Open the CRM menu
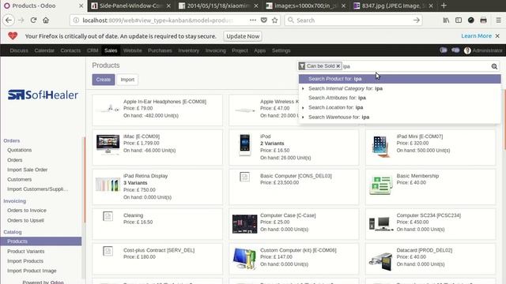Screen dimensions: 506x284 (x=93, y=50)
